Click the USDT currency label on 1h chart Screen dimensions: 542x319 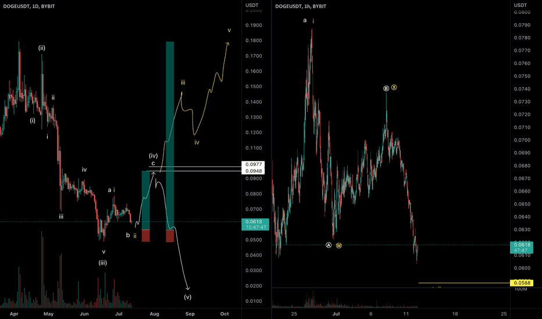coord(520,5)
